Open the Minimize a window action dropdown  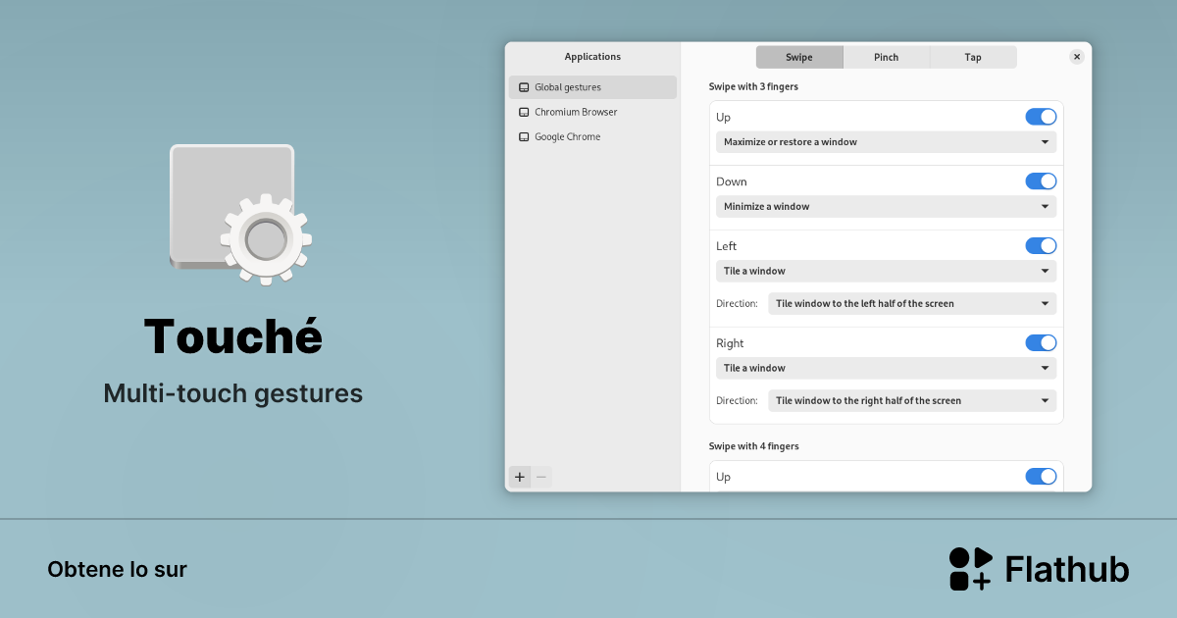pyautogui.click(x=885, y=206)
